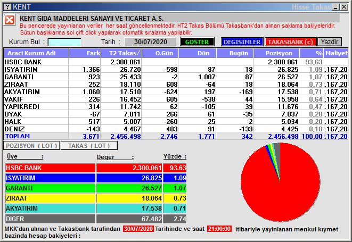
Task: Sort by Bugün column header
Action: click(235, 53)
